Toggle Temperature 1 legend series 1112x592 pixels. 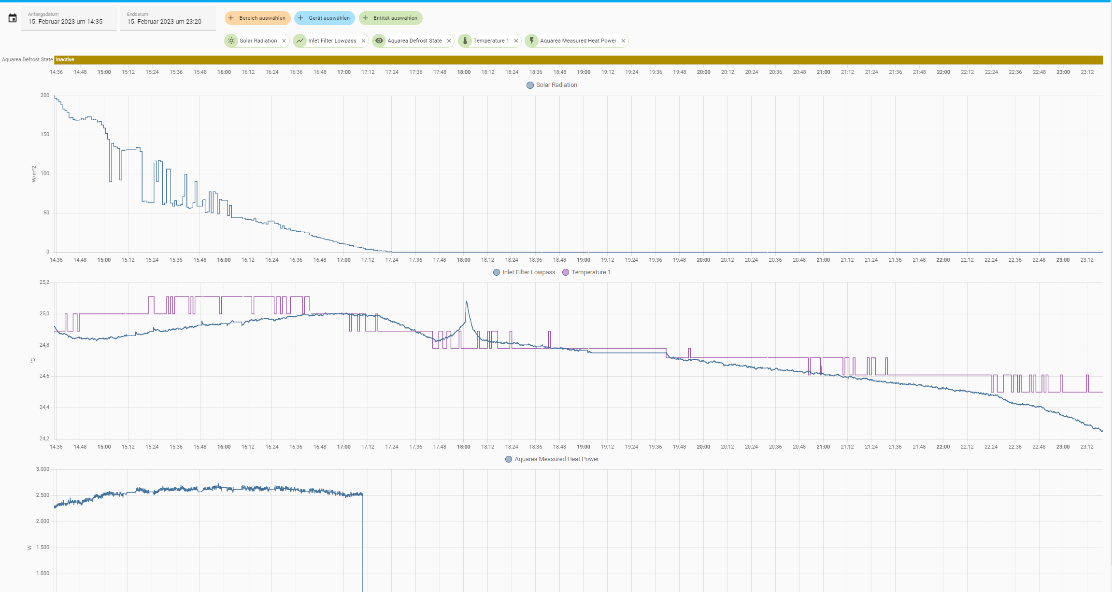586,272
